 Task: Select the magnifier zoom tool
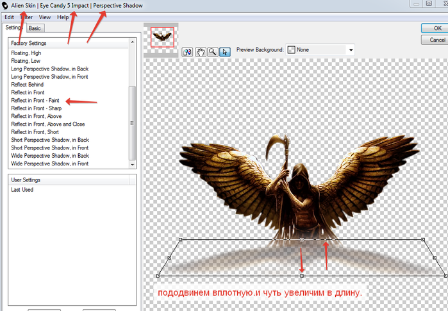pos(213,52)
